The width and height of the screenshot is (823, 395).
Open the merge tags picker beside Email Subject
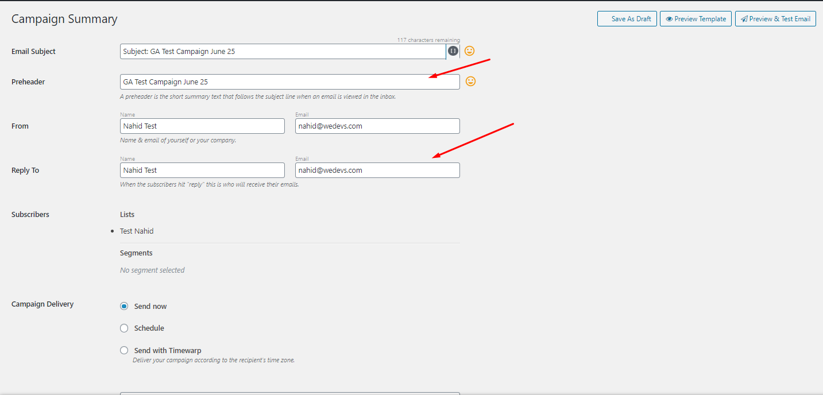(453, 51)
